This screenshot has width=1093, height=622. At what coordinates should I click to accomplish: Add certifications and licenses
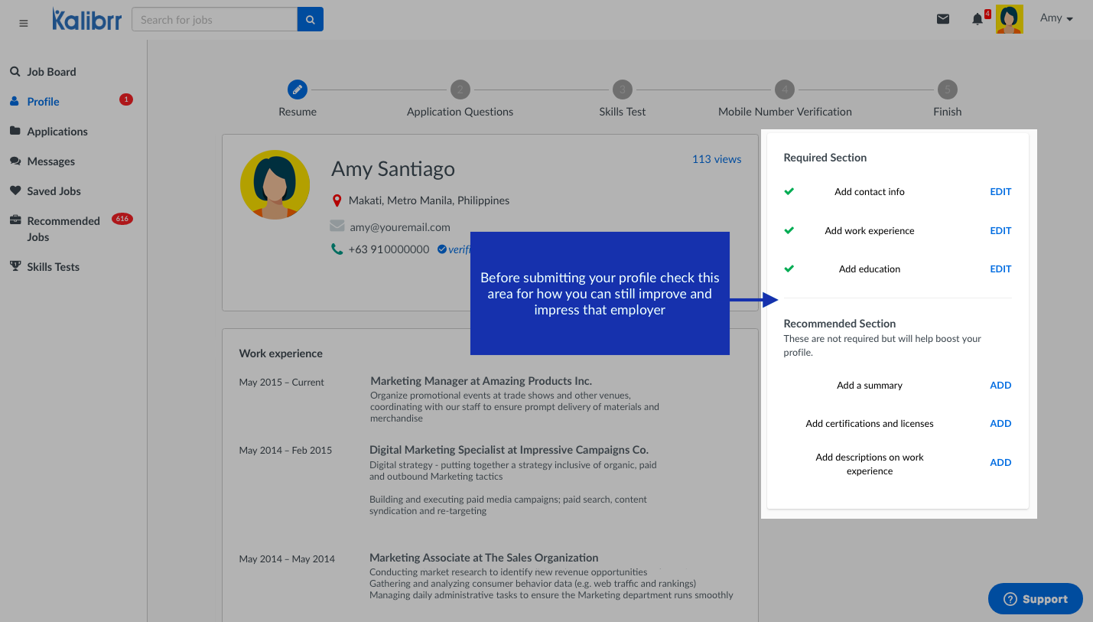tap(1000, 424)
